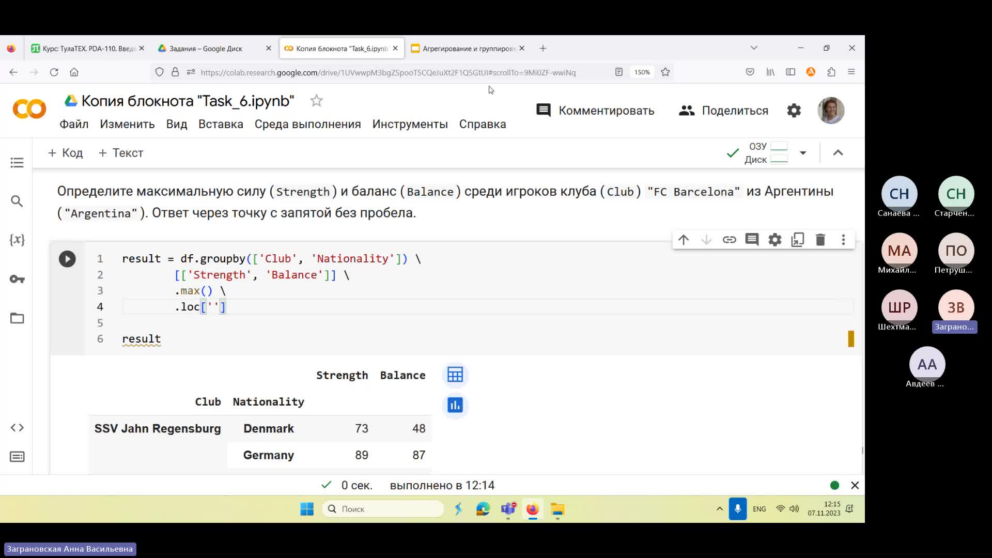Open File Explorer from taskbar
The height and width of the screenshot is (558, 992).
(x=557, y=509)
